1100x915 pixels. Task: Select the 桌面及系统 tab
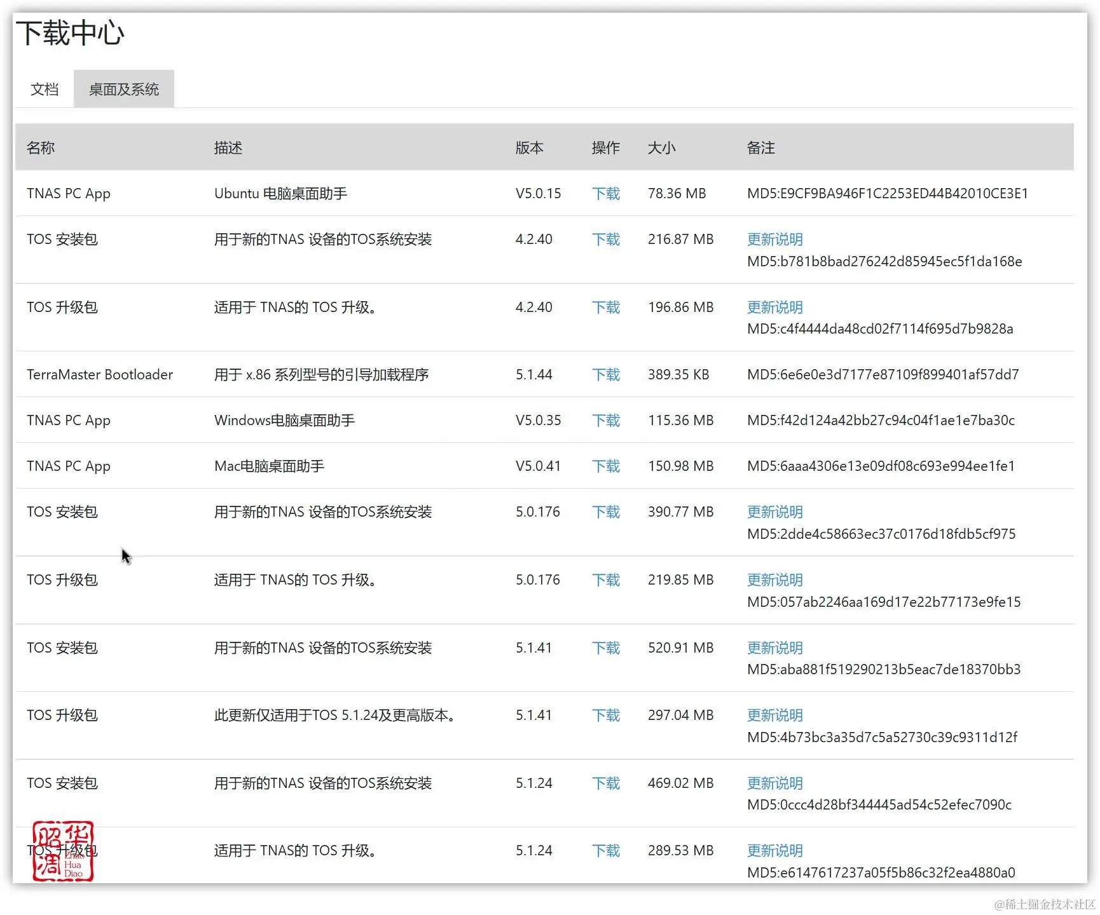(124, 90)
